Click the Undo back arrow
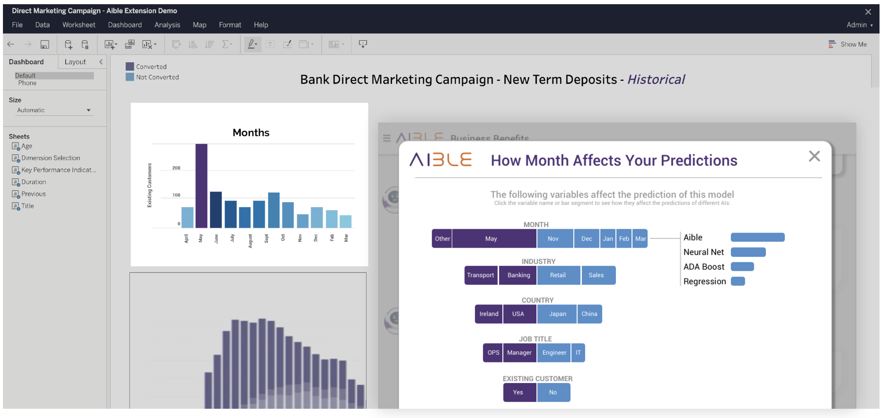 click(x=11, y=44)
